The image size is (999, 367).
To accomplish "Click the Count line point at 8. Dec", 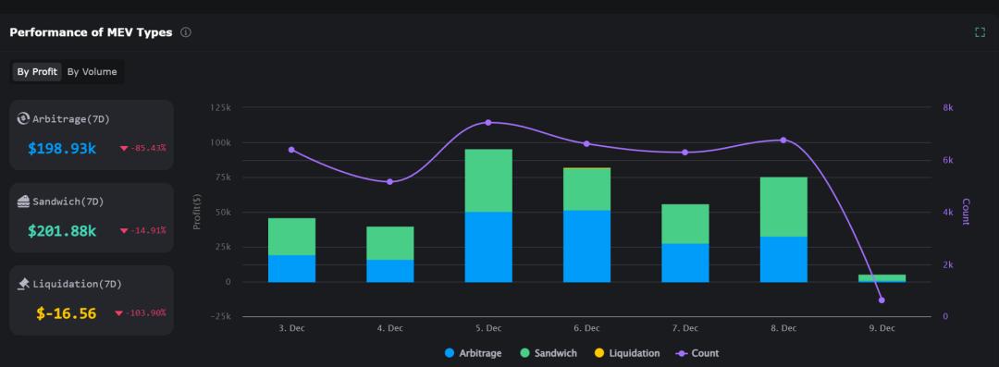I will 783,141.
